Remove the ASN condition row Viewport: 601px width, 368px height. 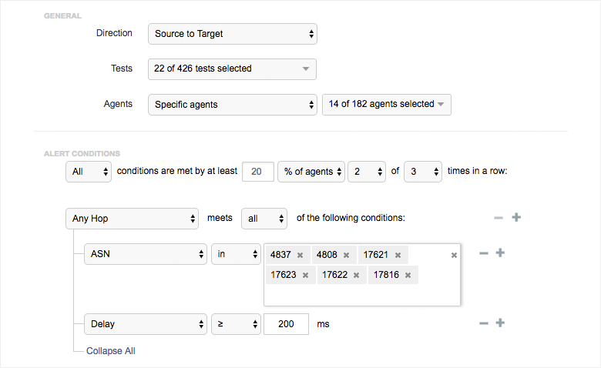tap(483, 253)
